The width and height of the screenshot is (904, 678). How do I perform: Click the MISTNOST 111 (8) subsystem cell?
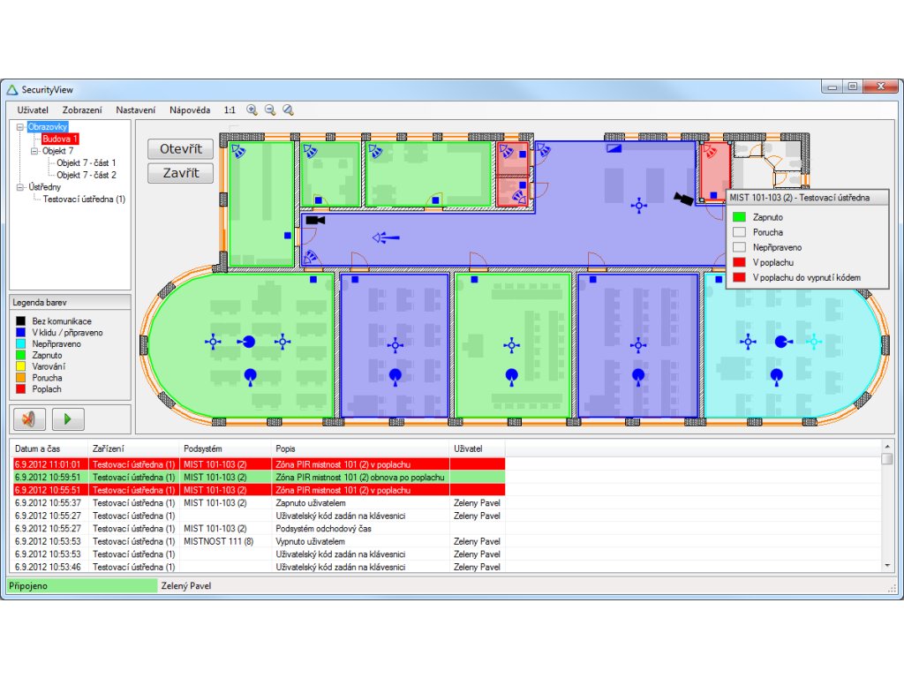[x=219, y=541]
